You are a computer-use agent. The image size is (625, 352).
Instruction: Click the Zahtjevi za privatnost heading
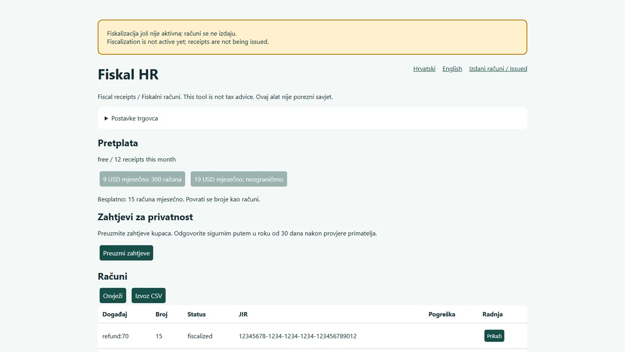[x=146, y=217]
